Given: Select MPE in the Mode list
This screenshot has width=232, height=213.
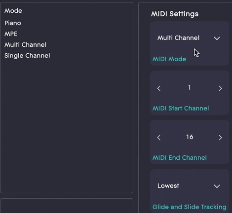Looking at the screenshot, I should pos(11,34).
